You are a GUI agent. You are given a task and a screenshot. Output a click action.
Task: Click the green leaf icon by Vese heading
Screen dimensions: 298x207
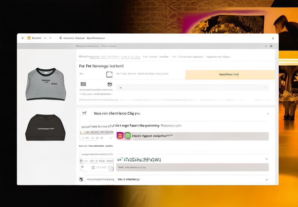[84, 113]
